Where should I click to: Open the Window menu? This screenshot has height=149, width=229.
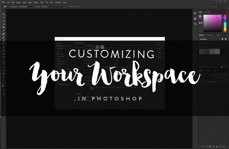(x=58, y=2)
